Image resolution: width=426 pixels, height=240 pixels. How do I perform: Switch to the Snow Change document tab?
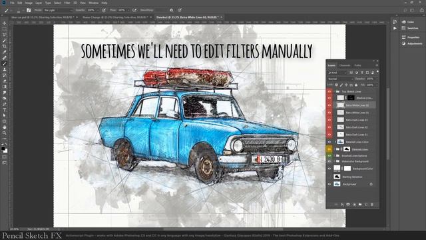115,17
